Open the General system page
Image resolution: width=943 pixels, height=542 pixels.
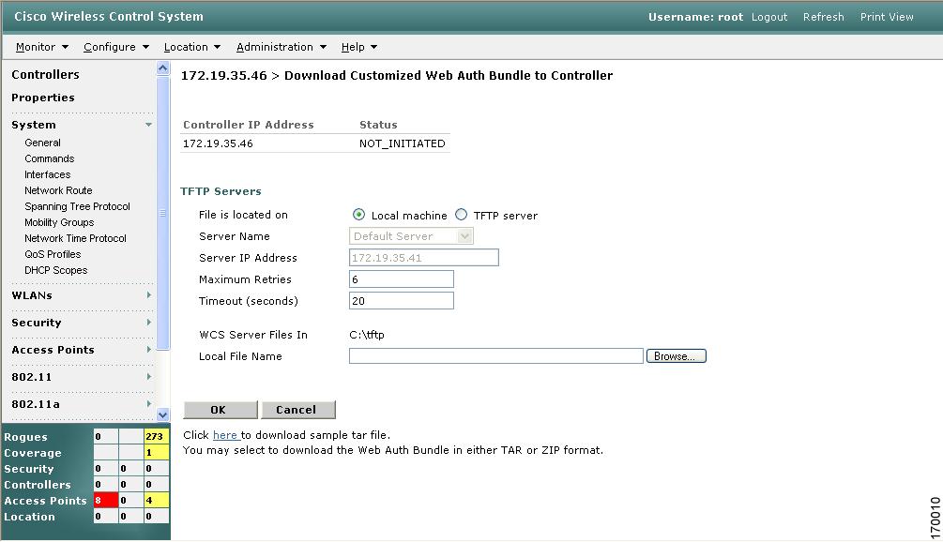coord(42,143)
